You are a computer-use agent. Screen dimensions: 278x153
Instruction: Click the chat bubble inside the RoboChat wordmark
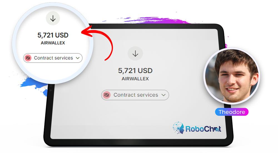click(217, 130)
